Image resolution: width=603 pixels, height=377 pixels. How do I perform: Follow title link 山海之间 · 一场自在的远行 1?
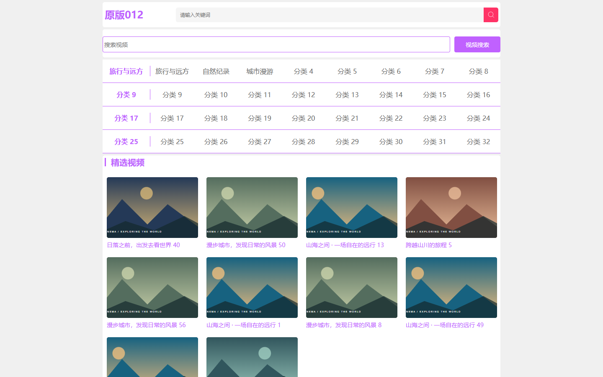tap(244, 325)
